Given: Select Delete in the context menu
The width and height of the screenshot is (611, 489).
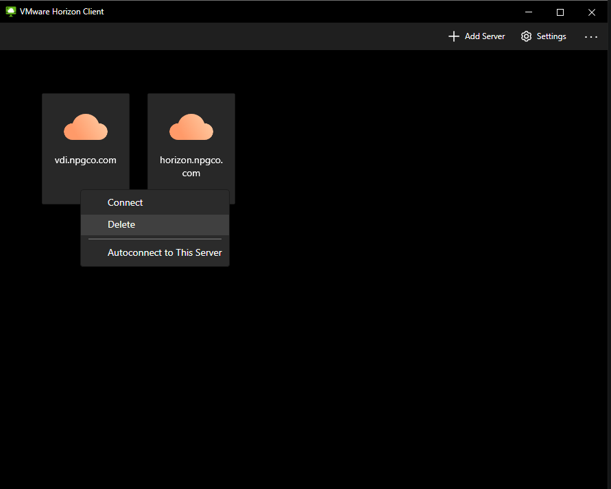Looking at the screenshot, I should point(121,224).
